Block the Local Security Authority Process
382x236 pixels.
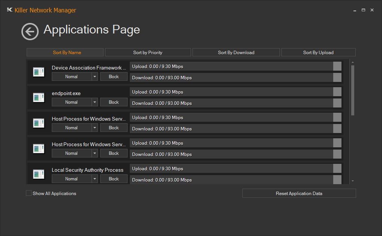114,179
